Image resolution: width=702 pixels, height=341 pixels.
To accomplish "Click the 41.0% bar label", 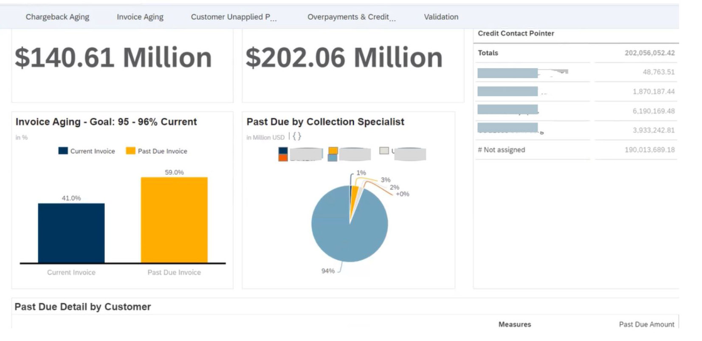I will click(x=71, y=198).
